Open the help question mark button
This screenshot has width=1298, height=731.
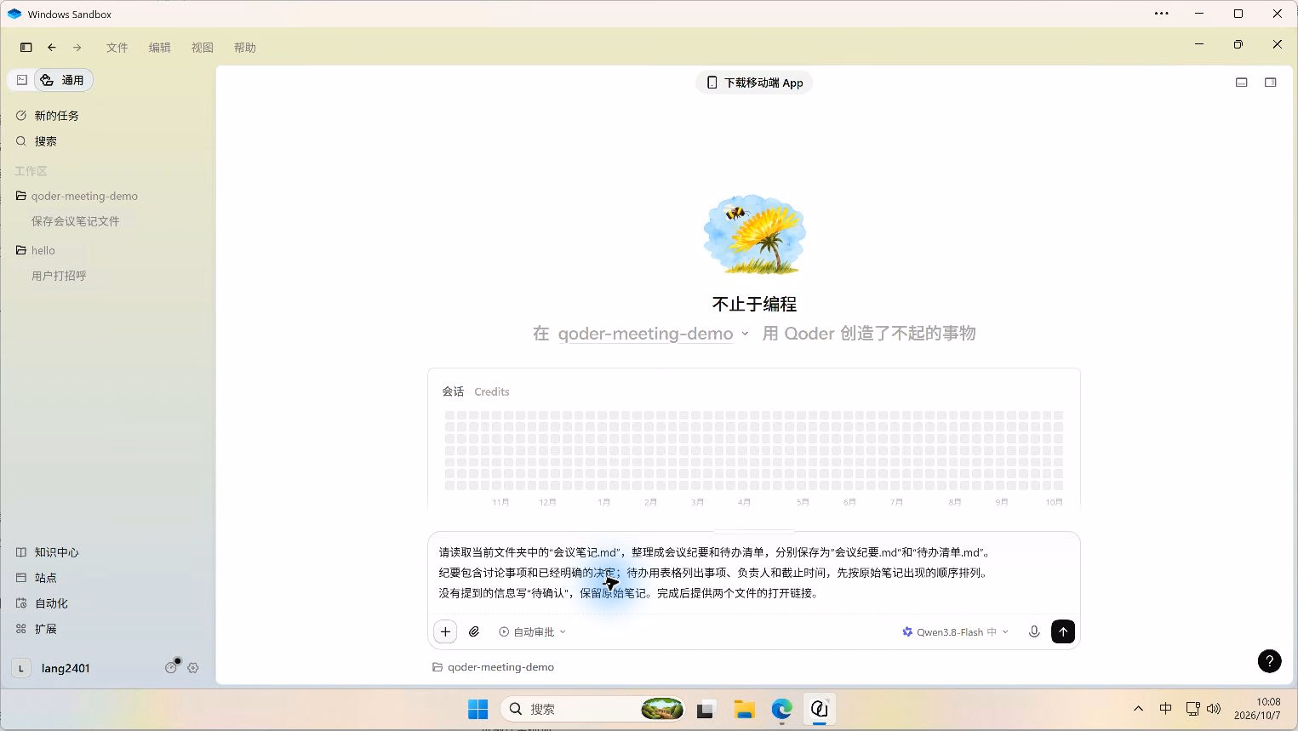click(x=1269, y=661)
